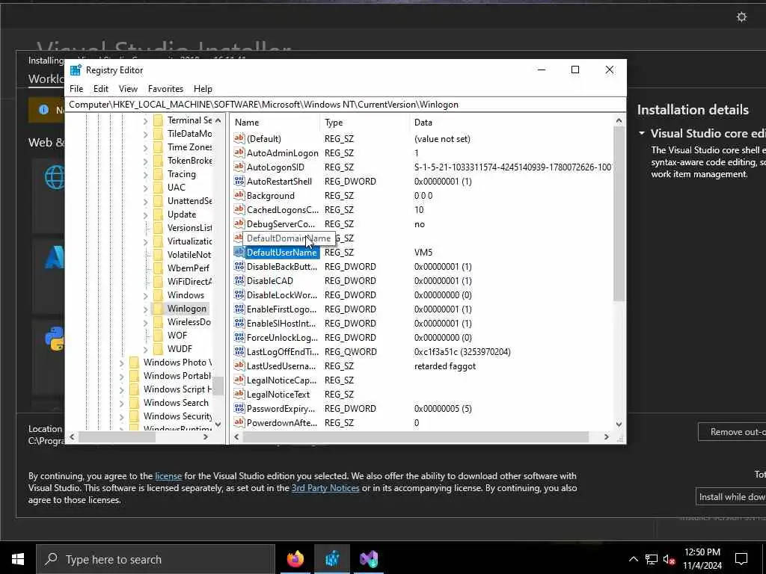Click the LastLogOffEndTi... QWORD icon
Image resolution: width=766 pixels, height=574 pixels.
tap(239, 351)
